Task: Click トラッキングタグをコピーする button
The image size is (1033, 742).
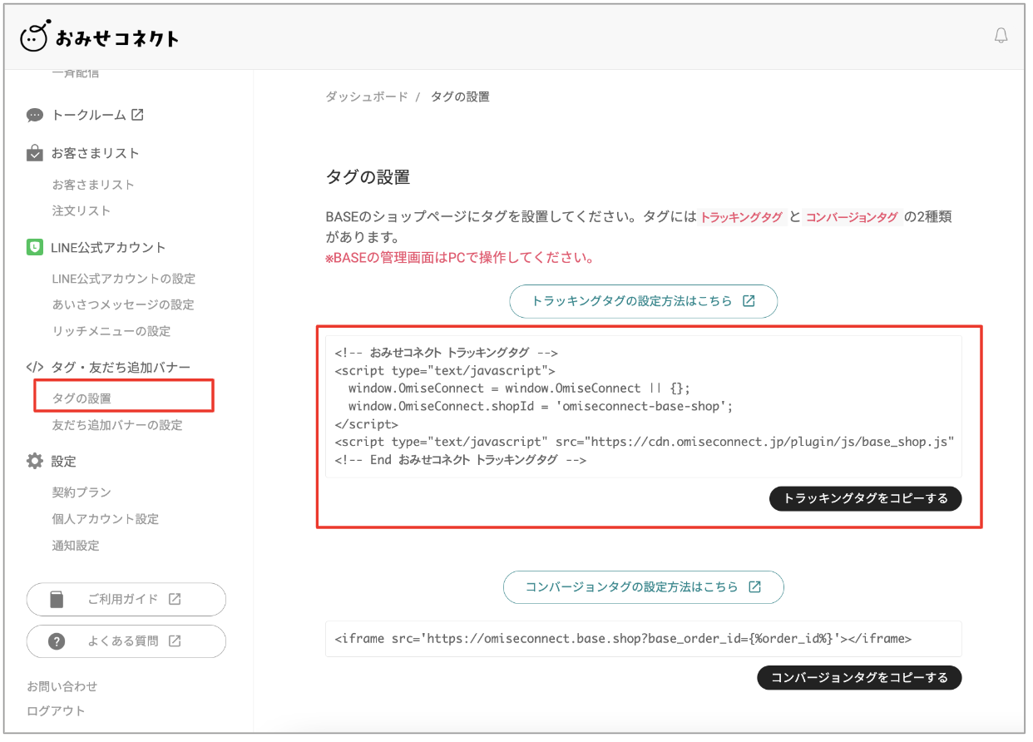Action: coord(866,498)
